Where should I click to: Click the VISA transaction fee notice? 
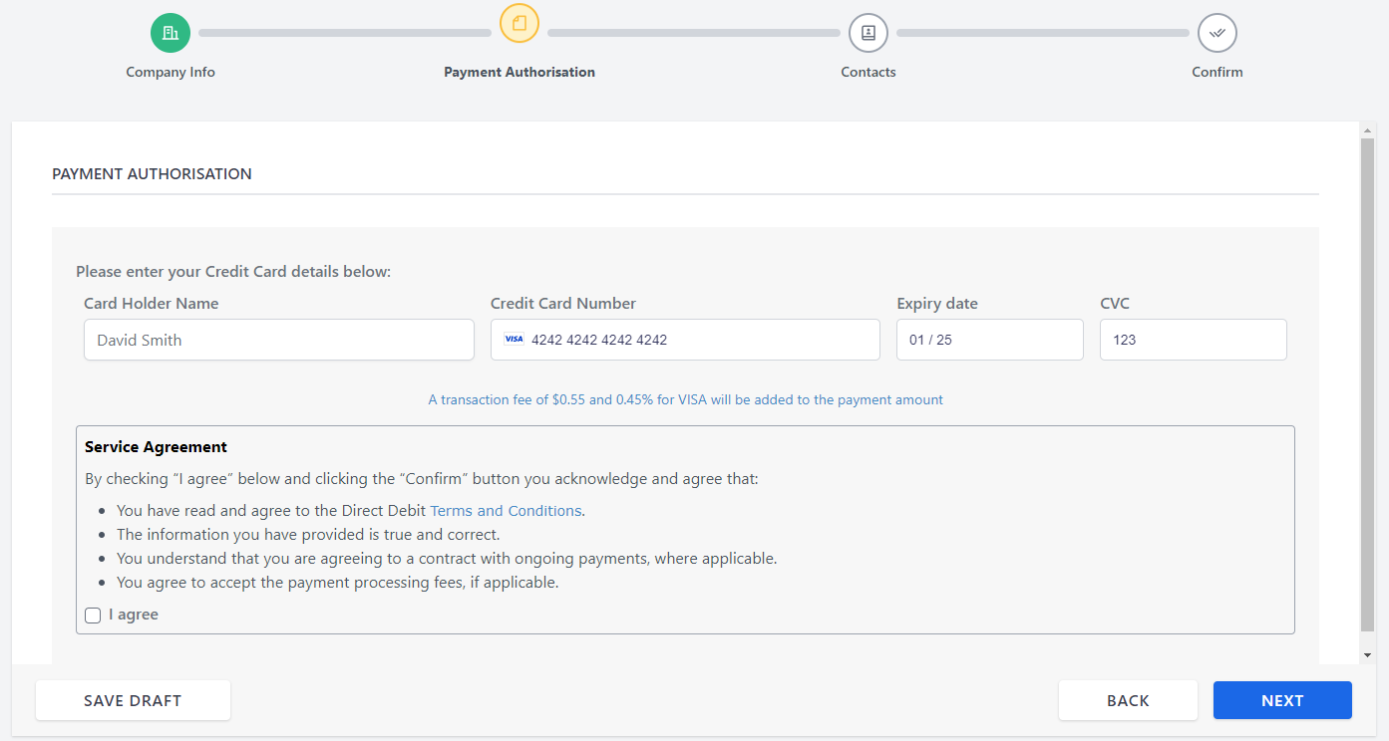tap(685, 399)
